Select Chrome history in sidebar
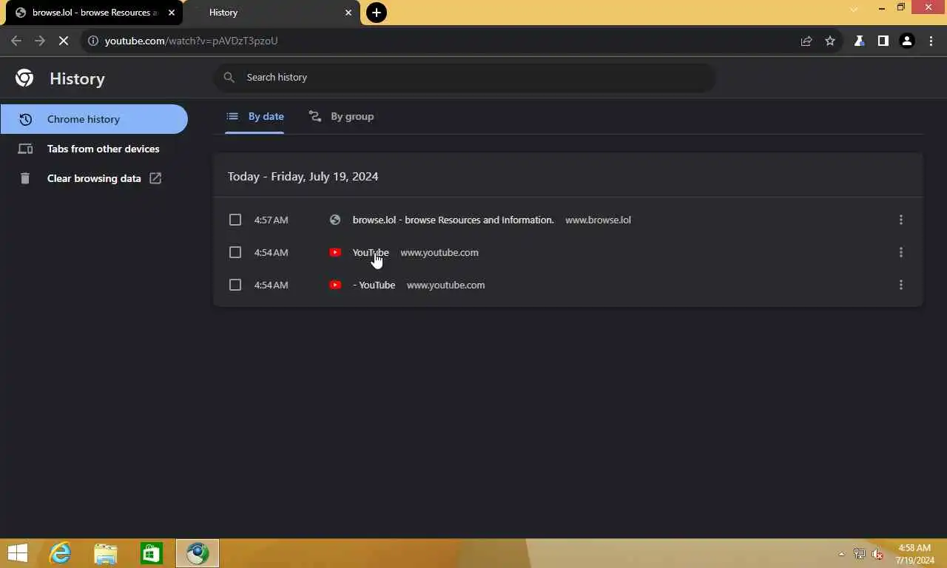The height and width of the screenshot is (568, 947). click(94, 119)
